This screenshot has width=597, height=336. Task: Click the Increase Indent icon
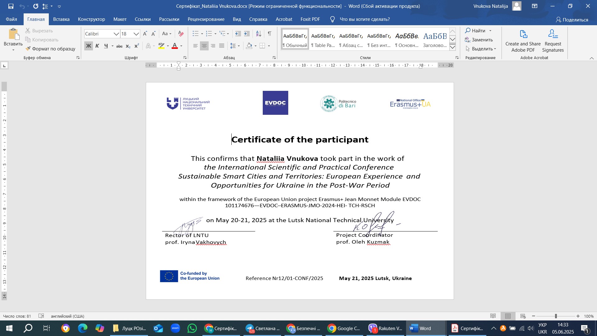[x=247, y=34]
